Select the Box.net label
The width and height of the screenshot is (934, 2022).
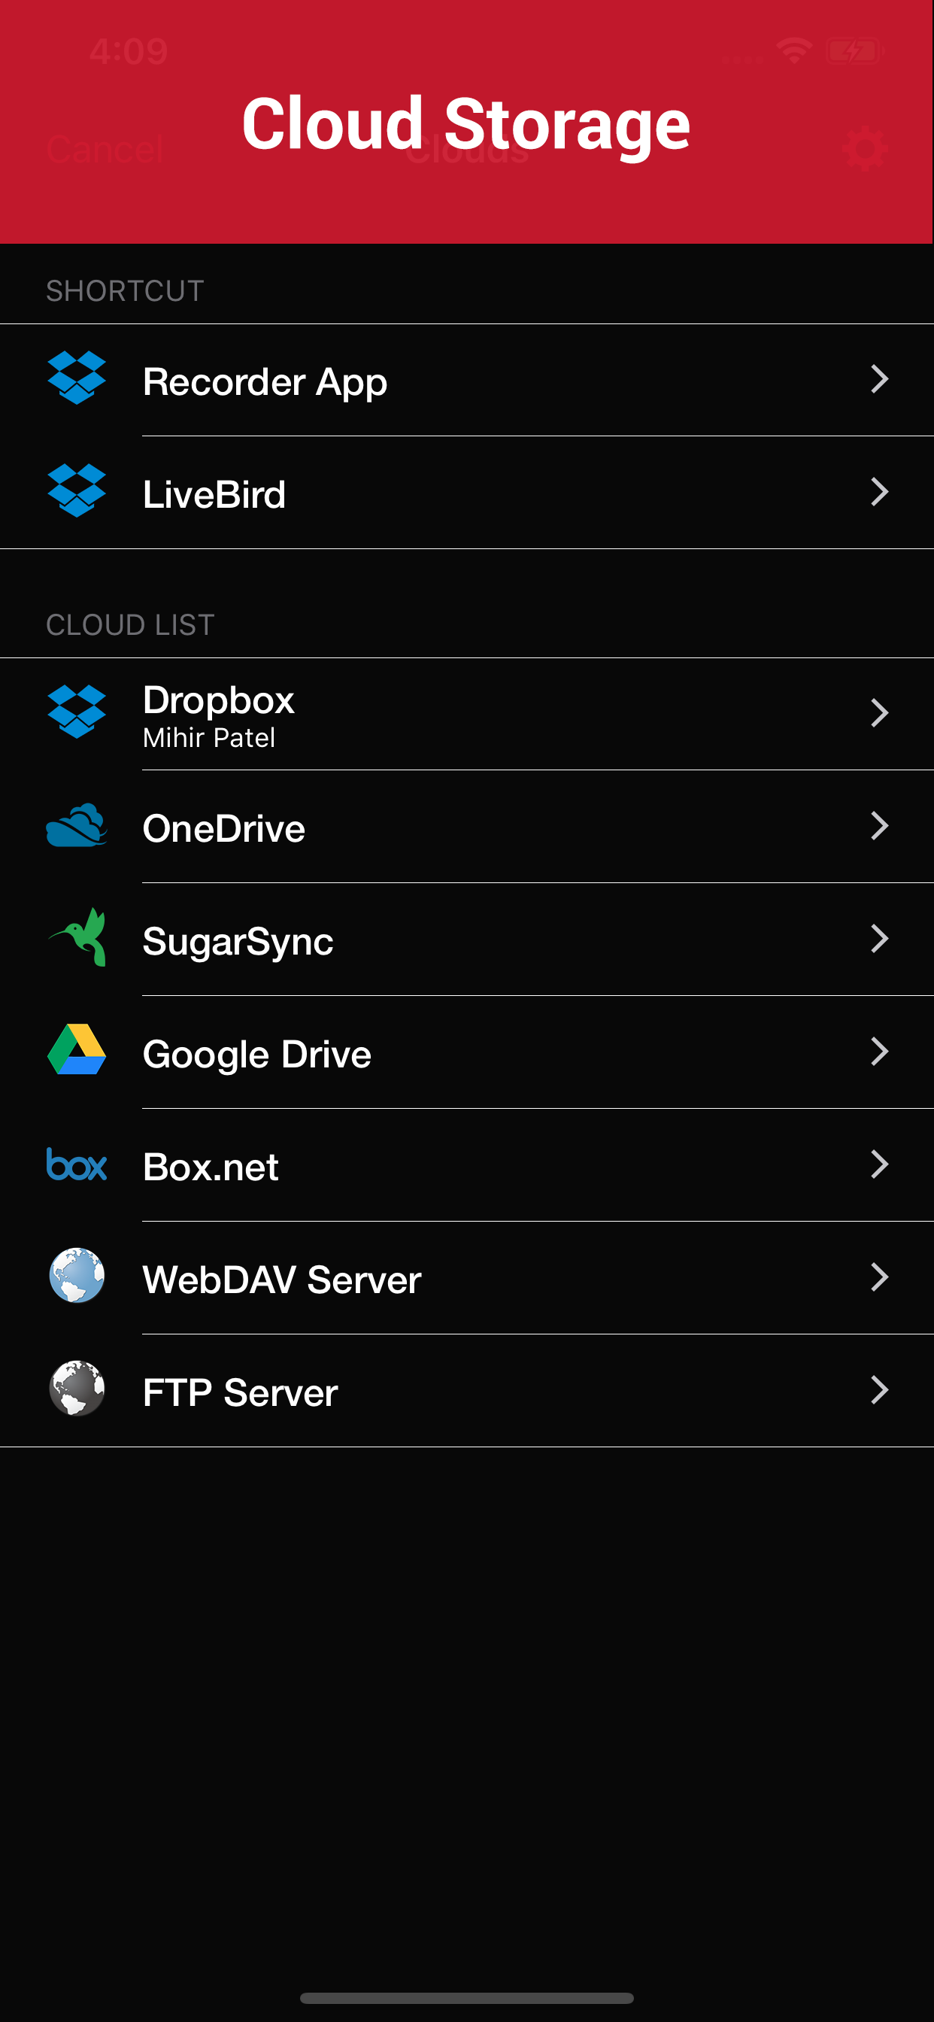[211, 1167]
